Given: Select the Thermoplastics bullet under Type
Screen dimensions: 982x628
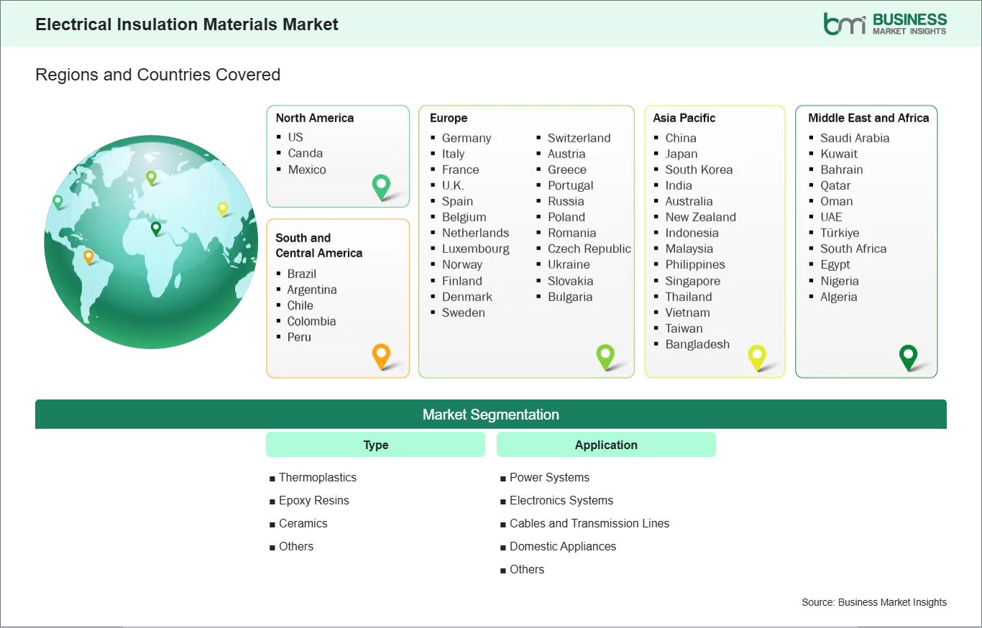Looking at the screenshot, I should coord(317,477).
